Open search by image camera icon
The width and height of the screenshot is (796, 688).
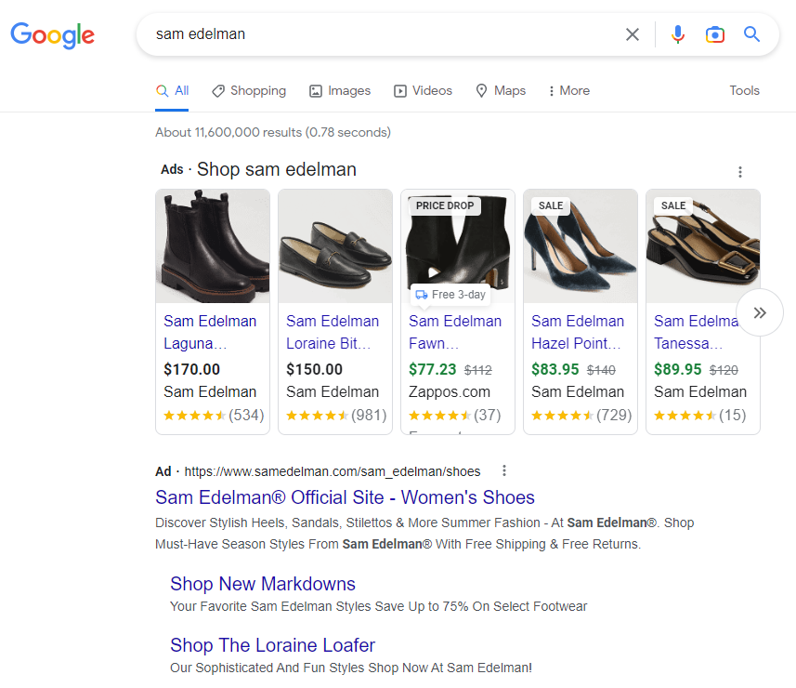coord(715,34)
